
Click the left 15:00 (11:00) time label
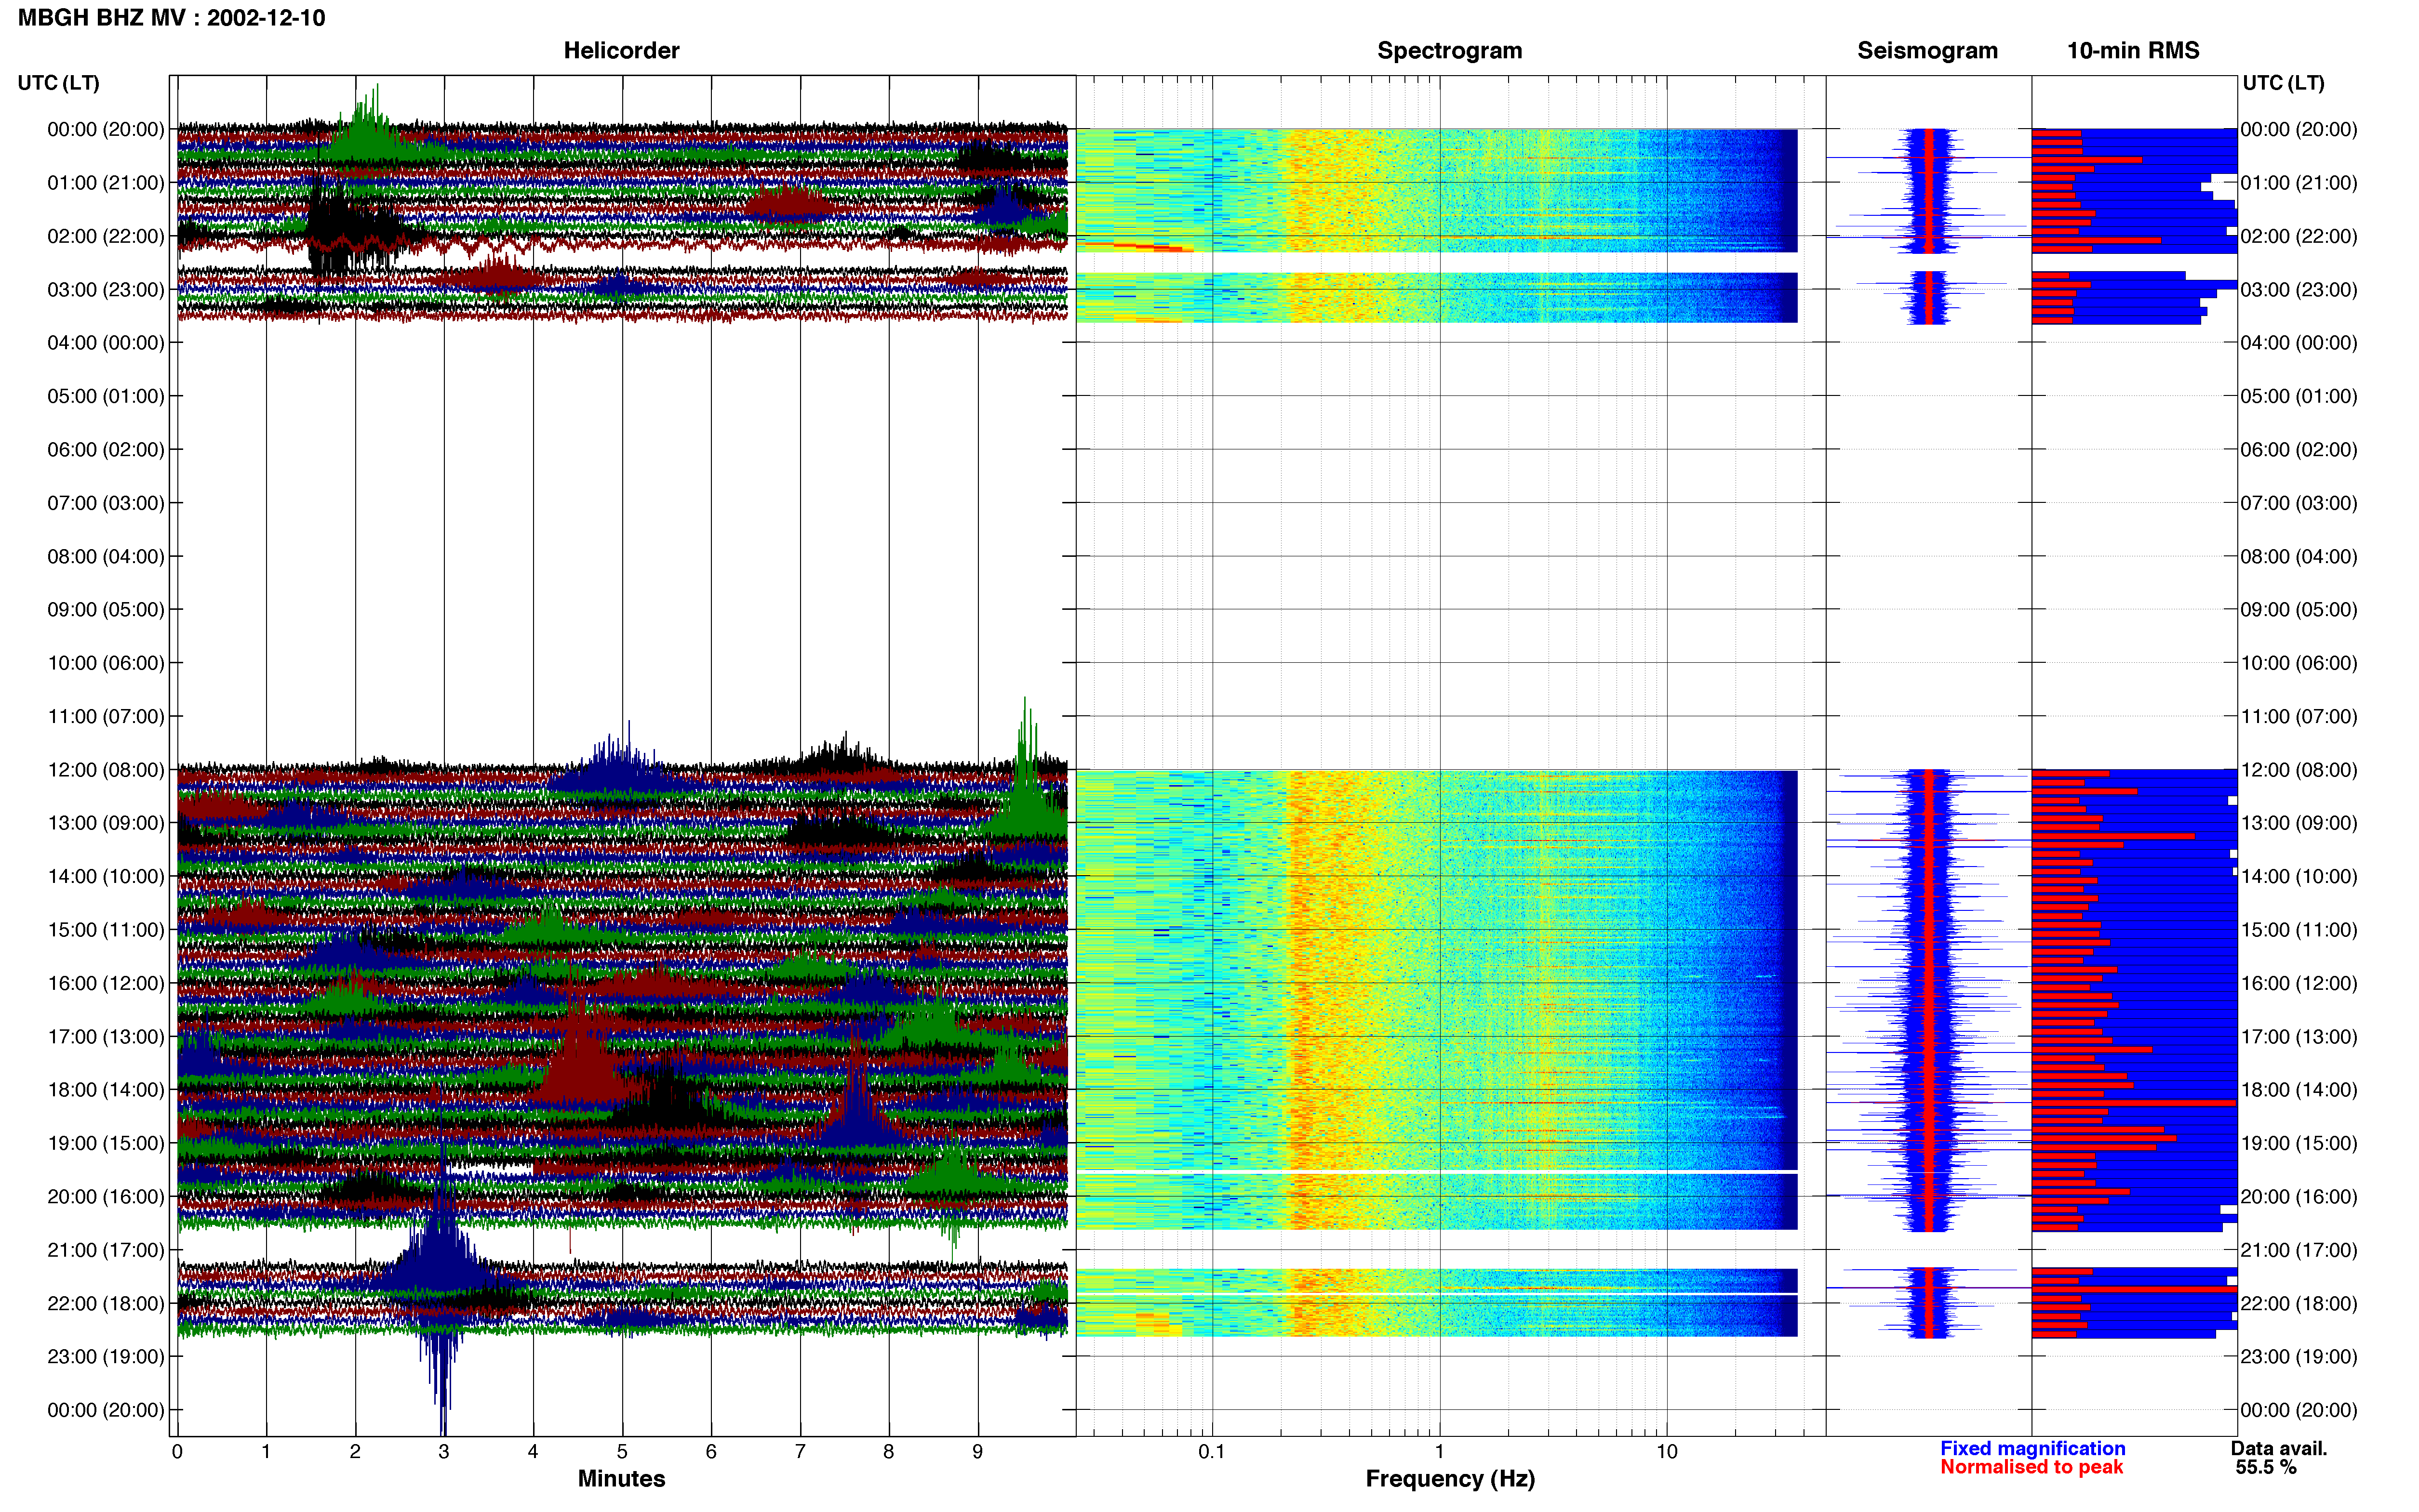point(105,930)
